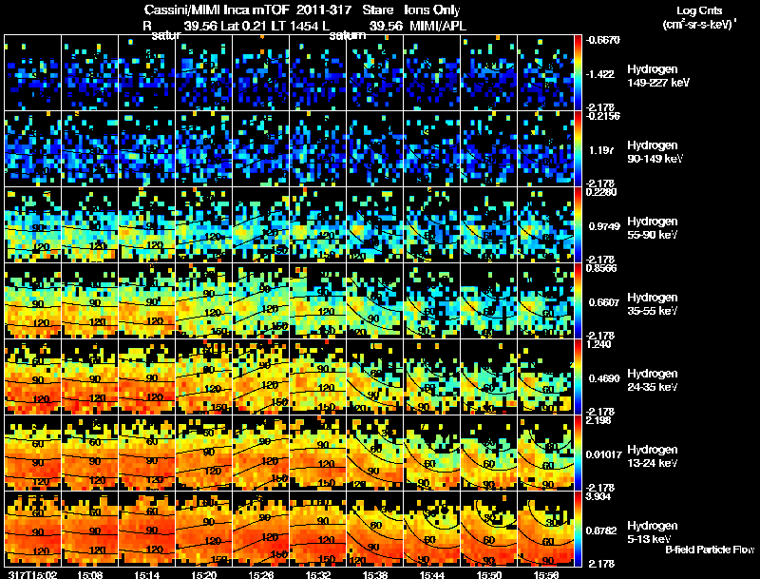Click the color bar for Hydrogen 5-13 keV

pos(578,530)
